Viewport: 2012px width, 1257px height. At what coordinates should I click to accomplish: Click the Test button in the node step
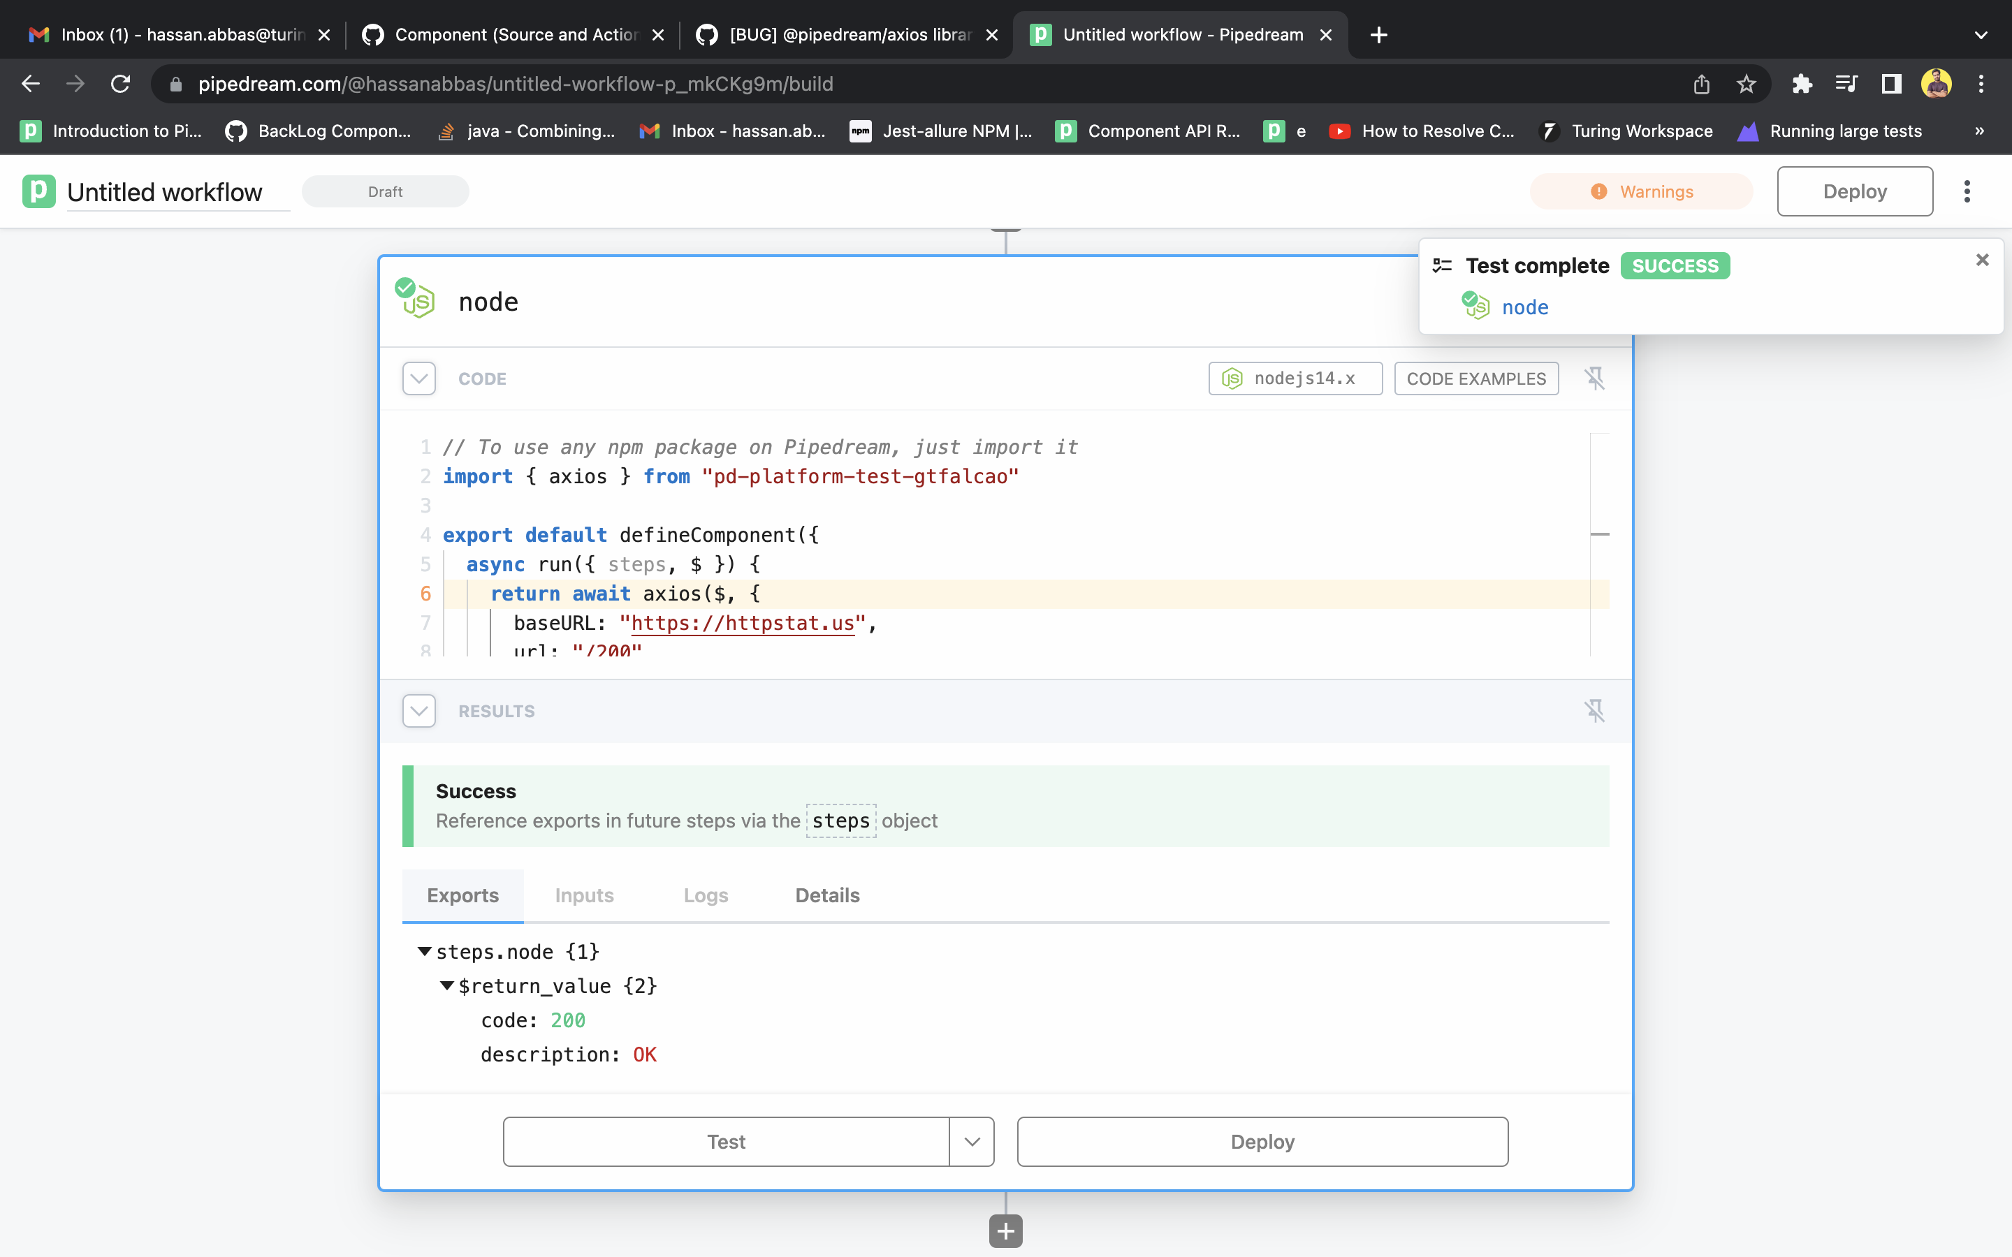(x=726, y=1142)
